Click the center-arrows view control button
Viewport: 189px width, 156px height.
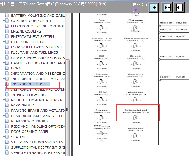(167, 8)
